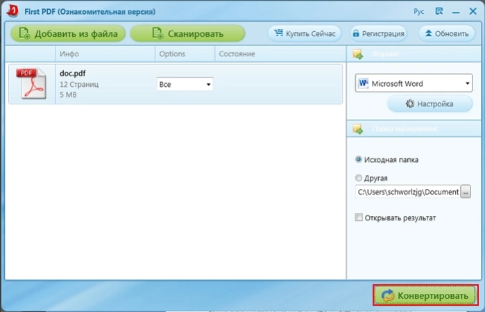This screenshot has width=485, height=312.
Task: Select the Другая radio button
Action: point(359,178)
